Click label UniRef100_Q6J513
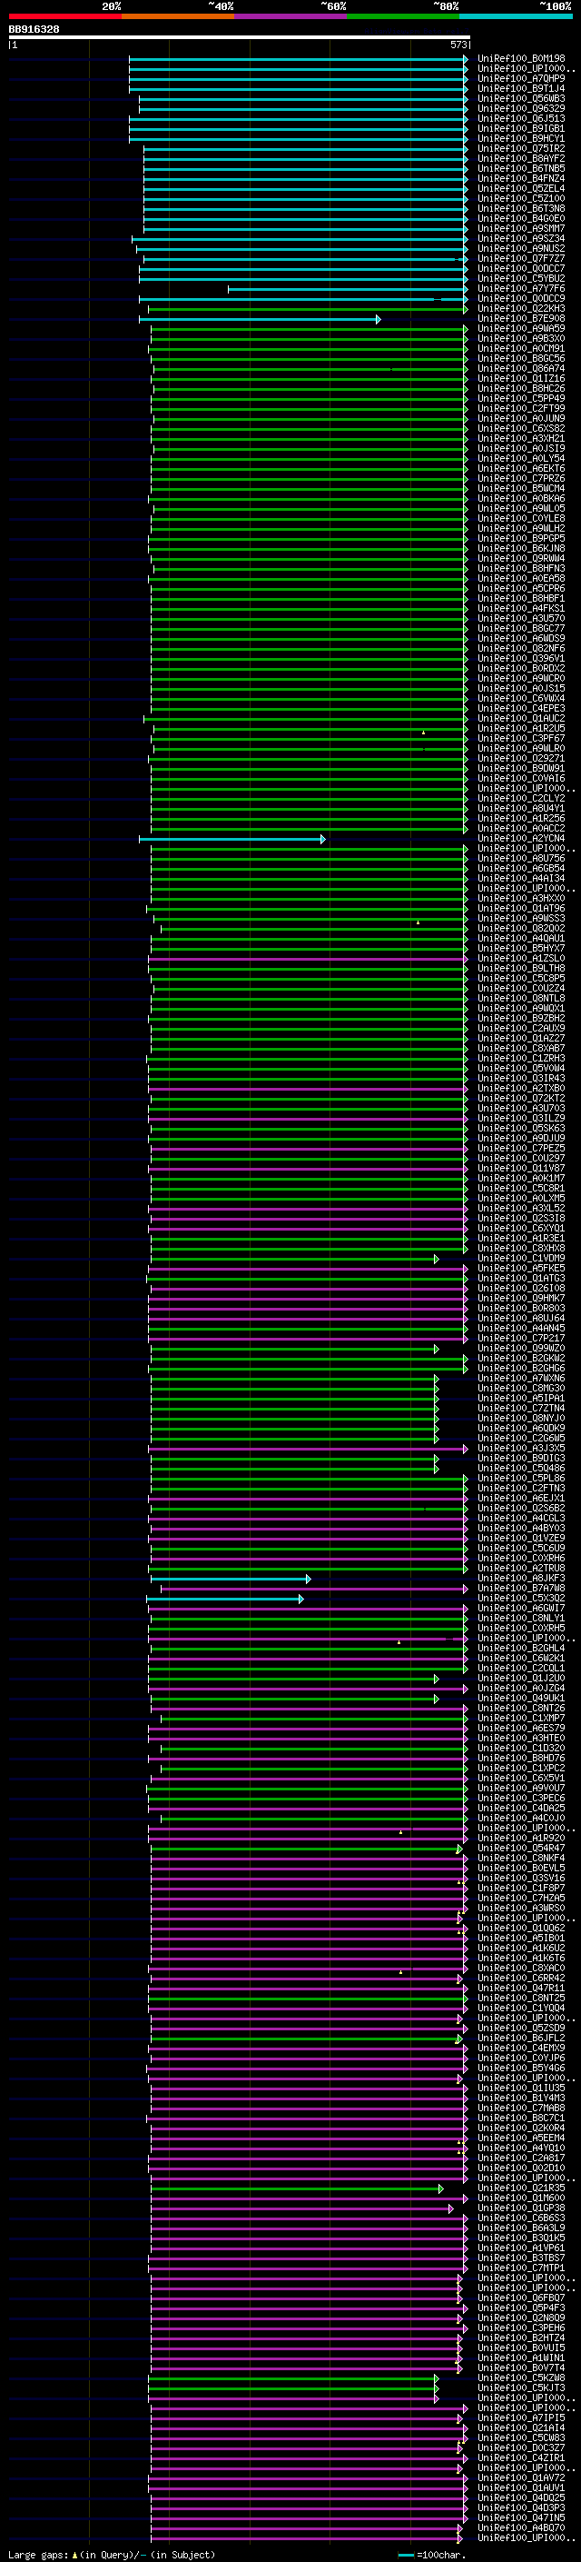 pos(521,118)
